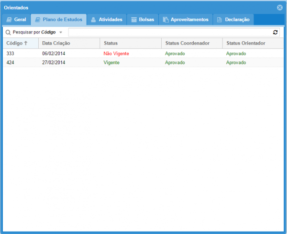
Task: Sort by Data Criação column header
Action: [56, 43]
